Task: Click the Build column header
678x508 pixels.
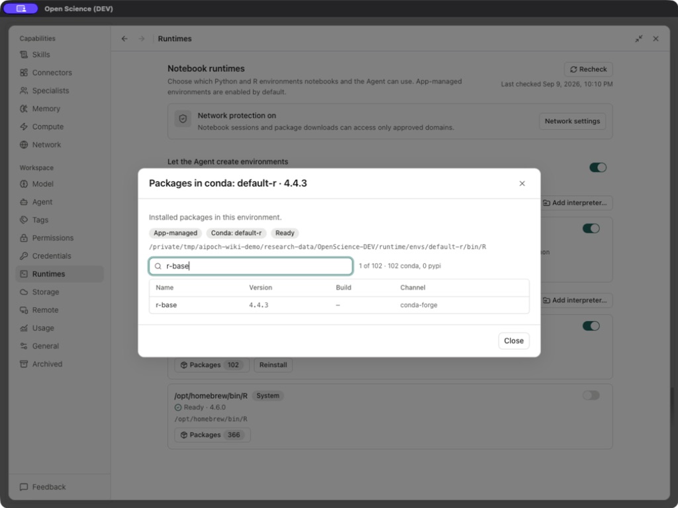Action: point(344,288)
